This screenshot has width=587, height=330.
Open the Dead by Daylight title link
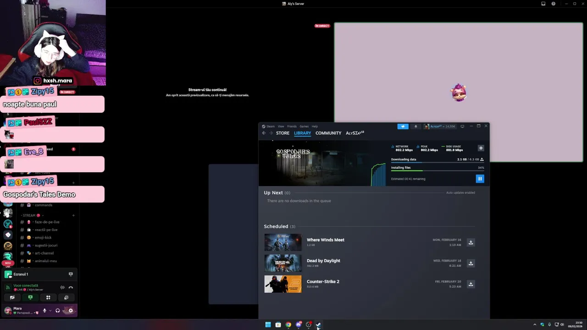coord(323,261)
